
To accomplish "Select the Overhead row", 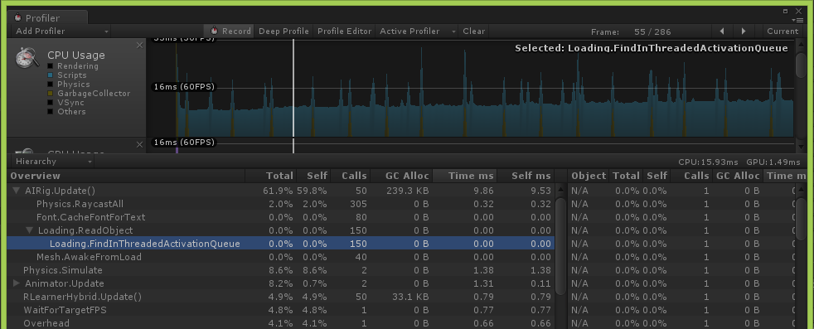I will point(281,322).
